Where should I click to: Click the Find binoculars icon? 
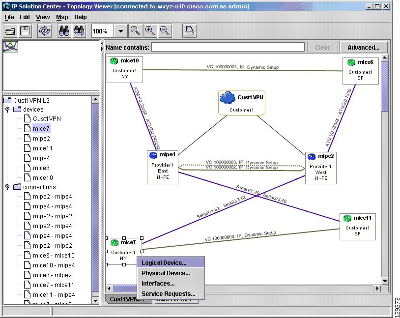tap(64, 31)
